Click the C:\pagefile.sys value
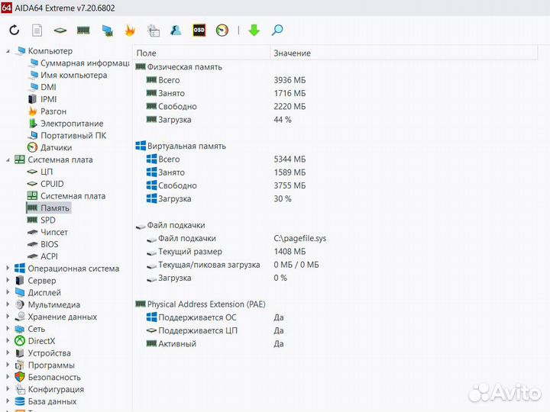Screen dimensions: 550x412 coord(300,239)
